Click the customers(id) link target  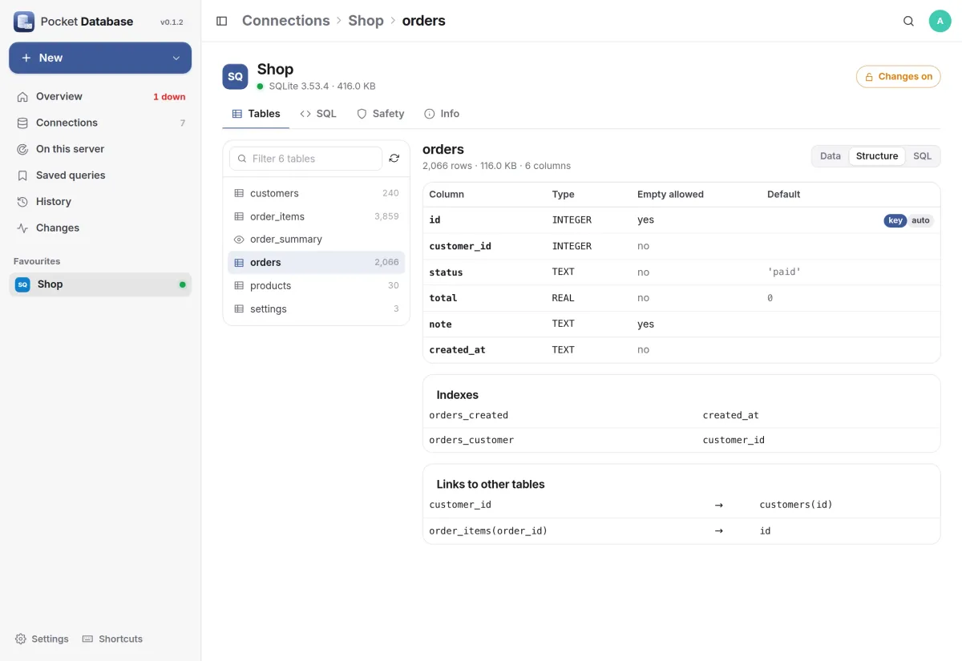click(x=796, y=505)
